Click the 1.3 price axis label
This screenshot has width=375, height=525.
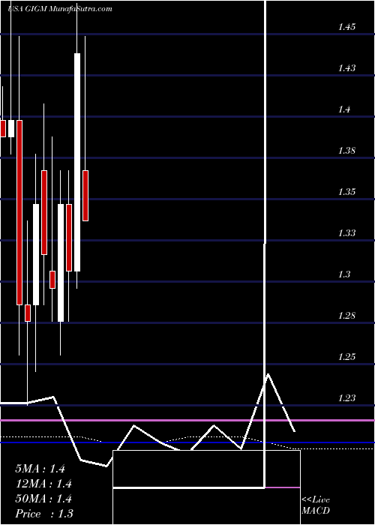coord(344,274)
